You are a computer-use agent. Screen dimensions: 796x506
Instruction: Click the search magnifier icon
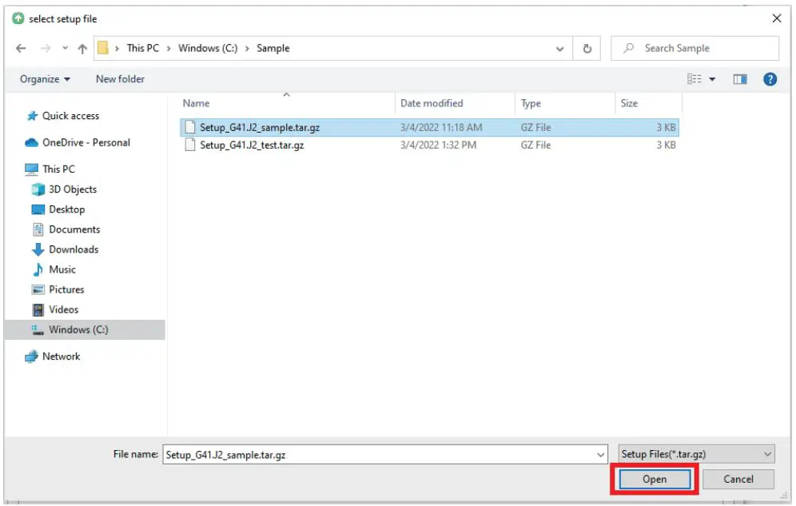(628, 48)
